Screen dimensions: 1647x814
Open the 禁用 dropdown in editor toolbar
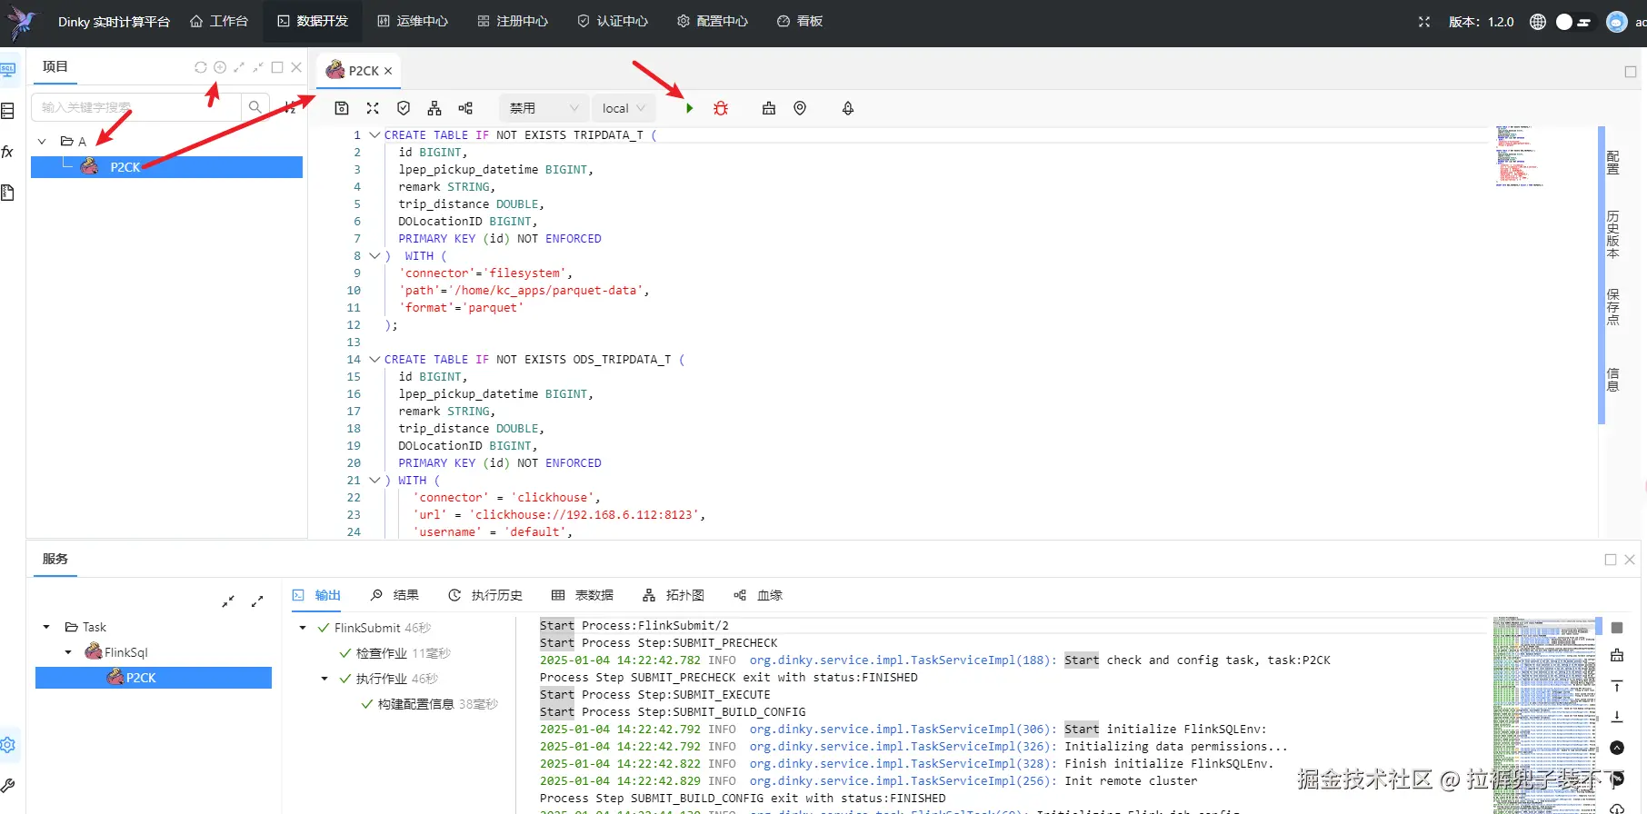pos(544,108)
